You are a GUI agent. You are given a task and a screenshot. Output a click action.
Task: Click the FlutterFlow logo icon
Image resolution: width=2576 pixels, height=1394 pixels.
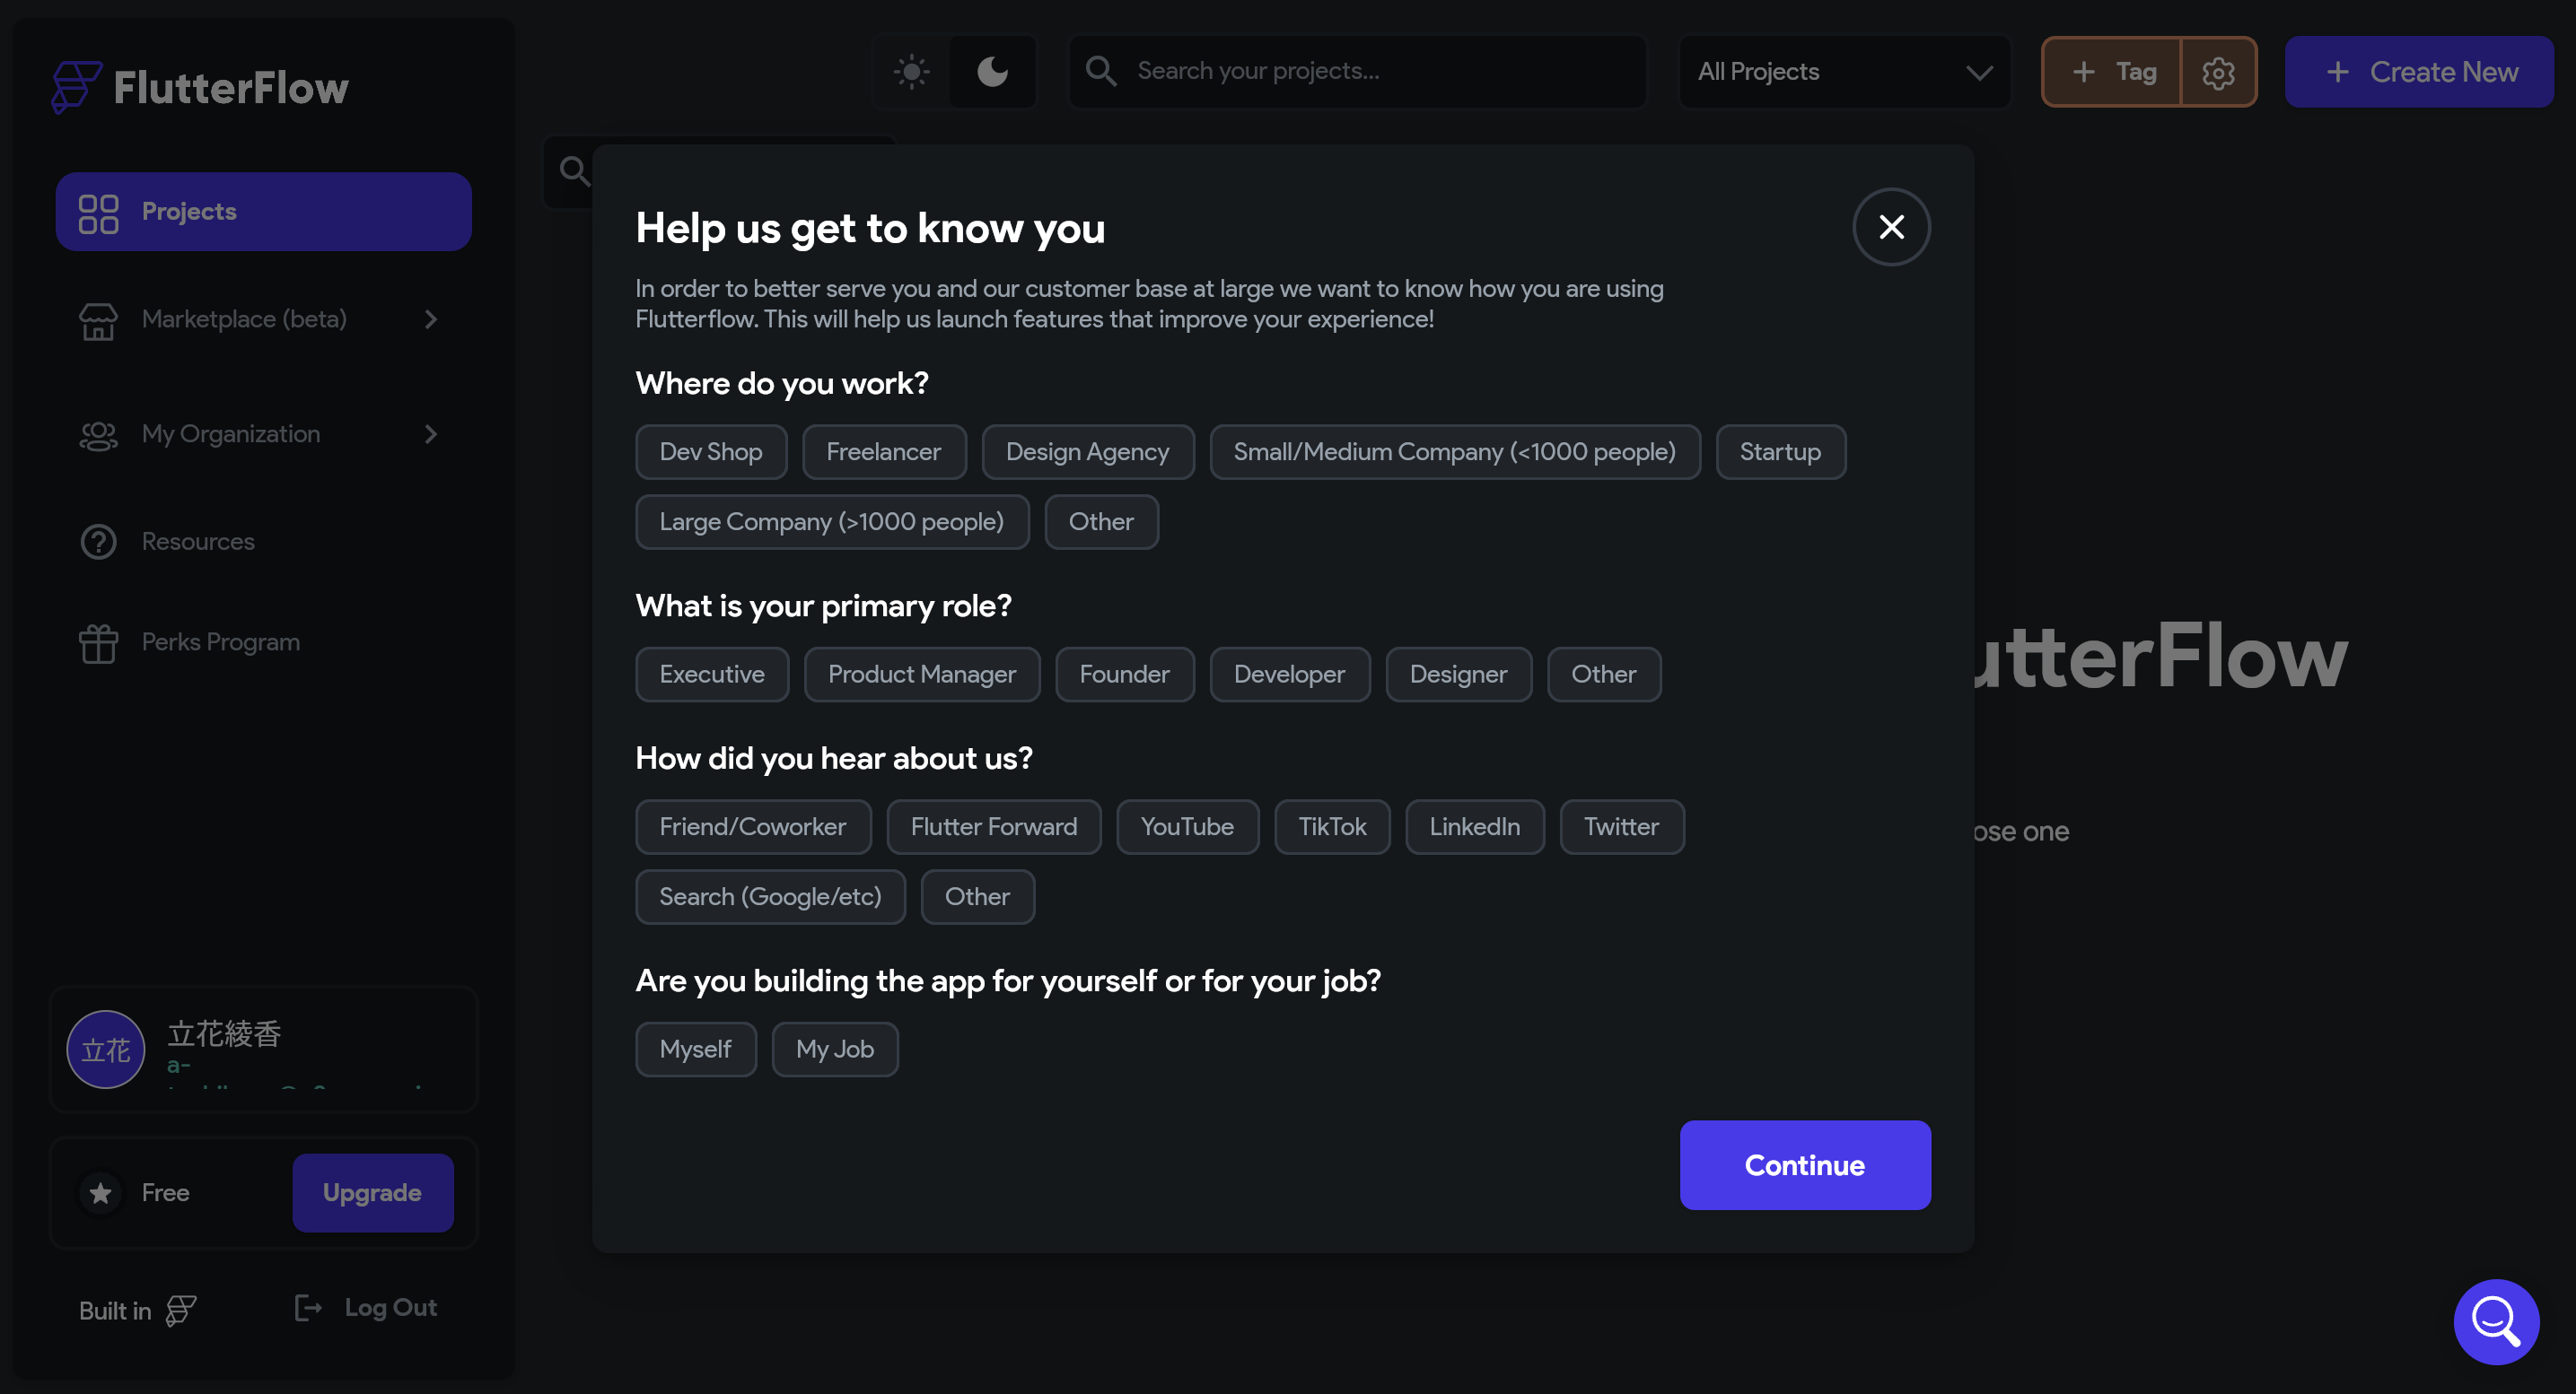click(76, 87)
